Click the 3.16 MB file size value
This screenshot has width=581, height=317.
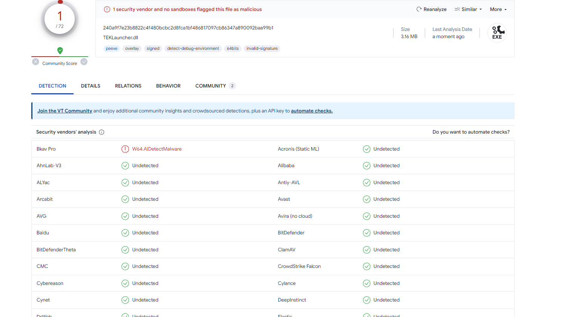409,37
